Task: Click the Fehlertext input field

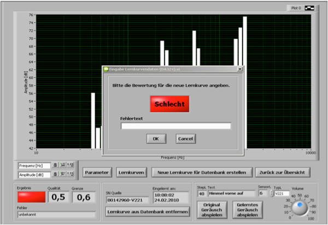Action: coord(175,126)
